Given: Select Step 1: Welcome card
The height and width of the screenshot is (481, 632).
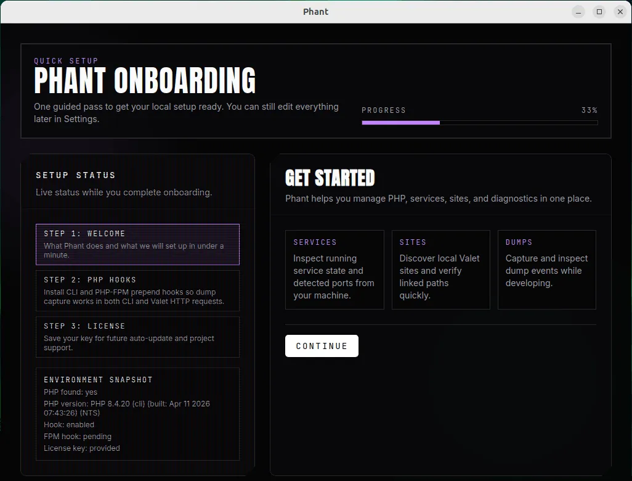Looking at the screenshot, I should pos(137,245).
